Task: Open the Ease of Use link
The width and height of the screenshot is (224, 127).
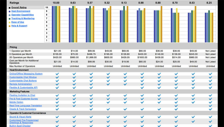Action: (18, 22)
